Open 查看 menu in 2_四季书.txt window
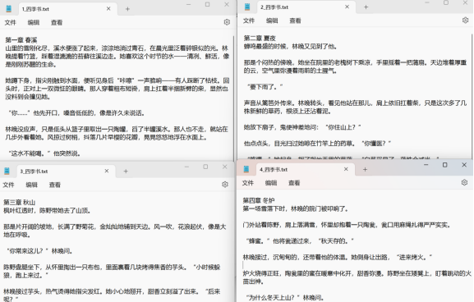This screenshot has width=474, height=302. tap(295, 21)
